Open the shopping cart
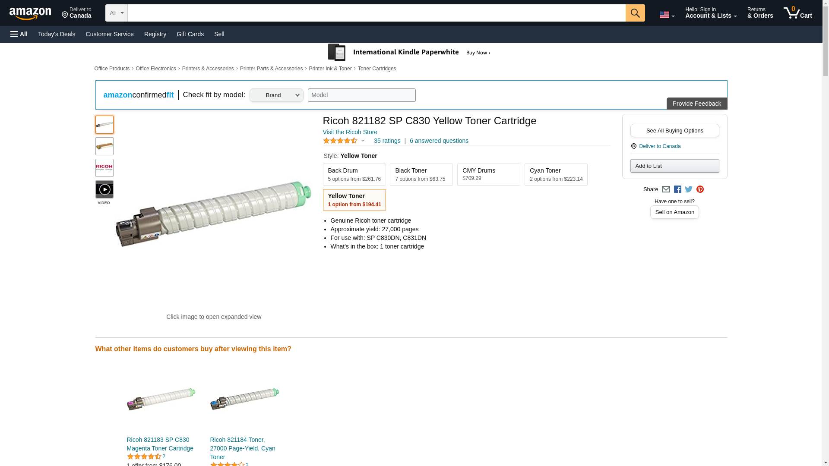The image size is (829, 466). pos(797,13)
